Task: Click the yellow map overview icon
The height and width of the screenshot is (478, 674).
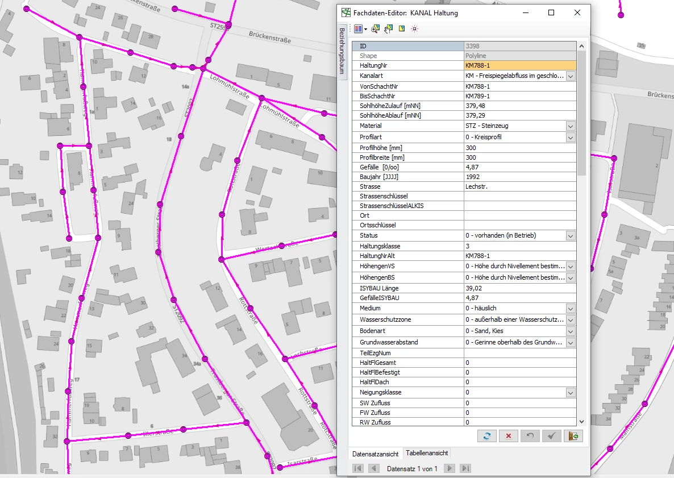Action: tap(401, 28)
